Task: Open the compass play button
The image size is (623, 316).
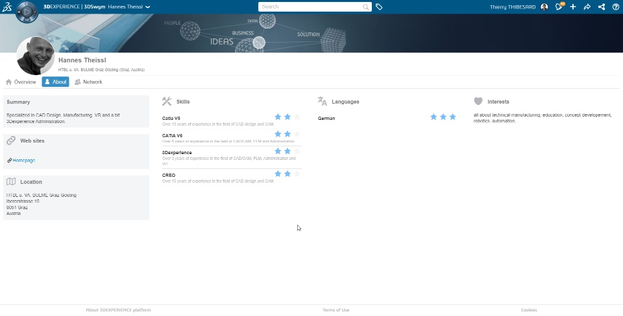Action: click(x=27, y=12)
